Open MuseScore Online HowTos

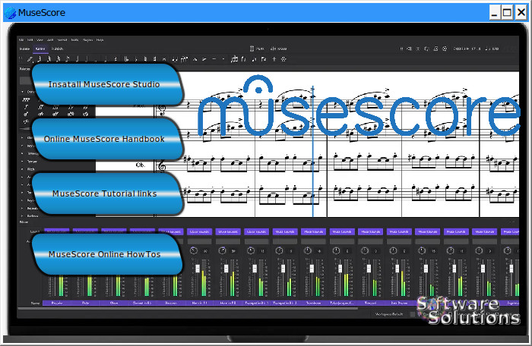pos(106,254)
